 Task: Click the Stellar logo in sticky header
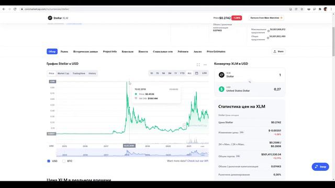pyautogui.click(x=50, y=18)
